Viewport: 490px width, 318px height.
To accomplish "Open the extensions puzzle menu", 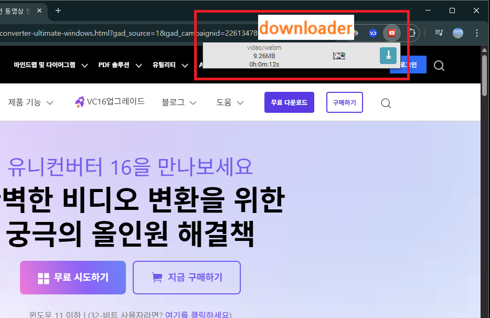I will 412,33.
